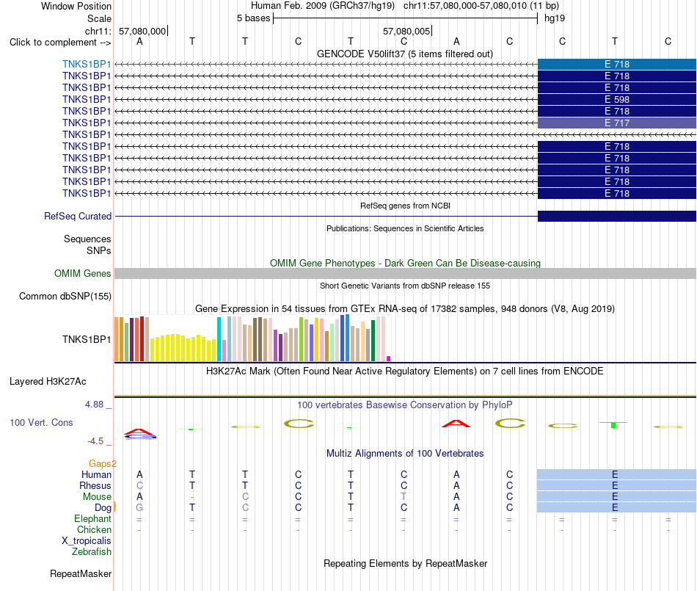Select the E 717 exon block
Viewport: 697px width, 591px height.
point(617,123)
